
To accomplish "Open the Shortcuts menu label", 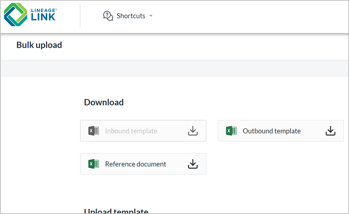I will pyautogui.click(x=131, y=16).
